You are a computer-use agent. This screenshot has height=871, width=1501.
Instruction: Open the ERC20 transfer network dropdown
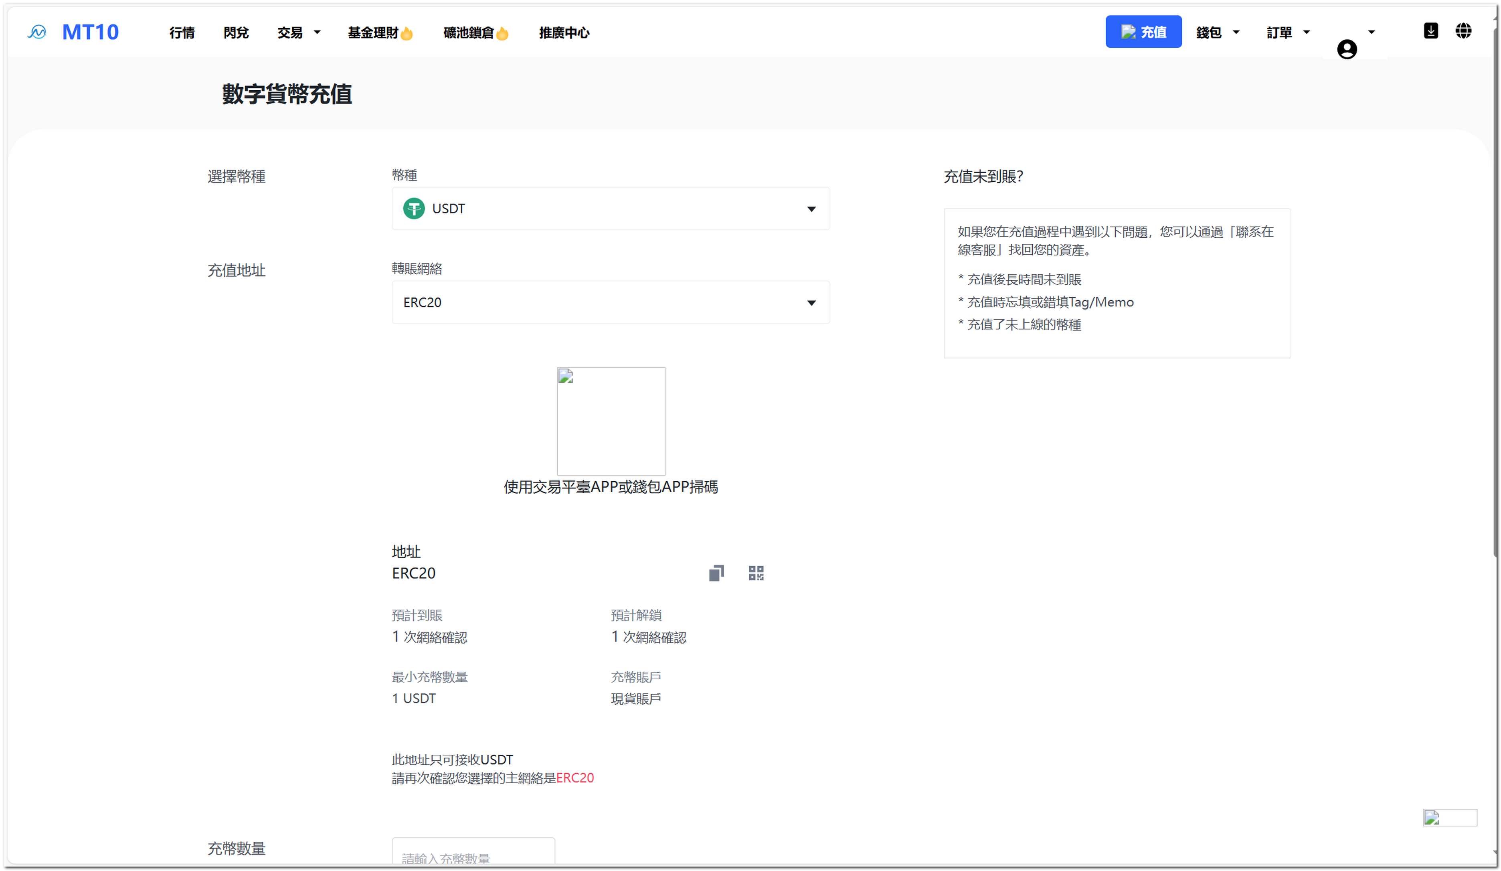pos(811,303)
